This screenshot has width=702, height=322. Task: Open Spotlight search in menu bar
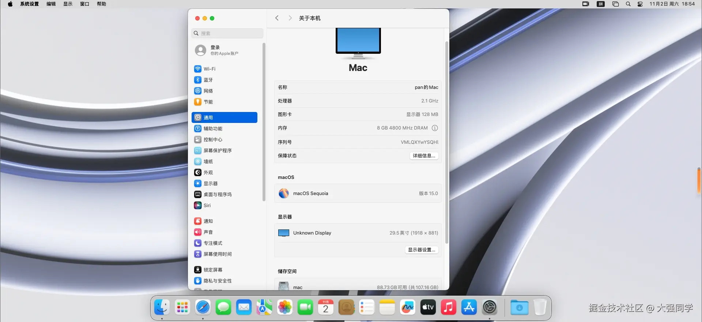[x=628, y=4]
